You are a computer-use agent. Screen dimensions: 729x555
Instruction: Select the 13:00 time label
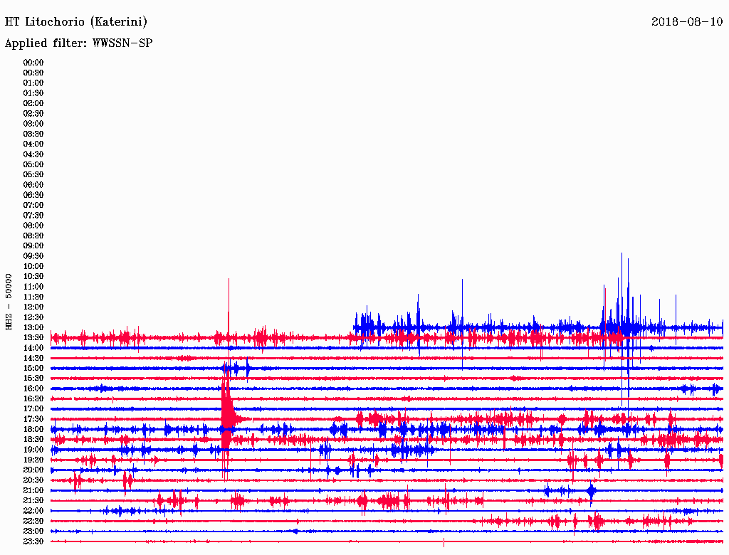pyautogui.click(x=33, y=328)
